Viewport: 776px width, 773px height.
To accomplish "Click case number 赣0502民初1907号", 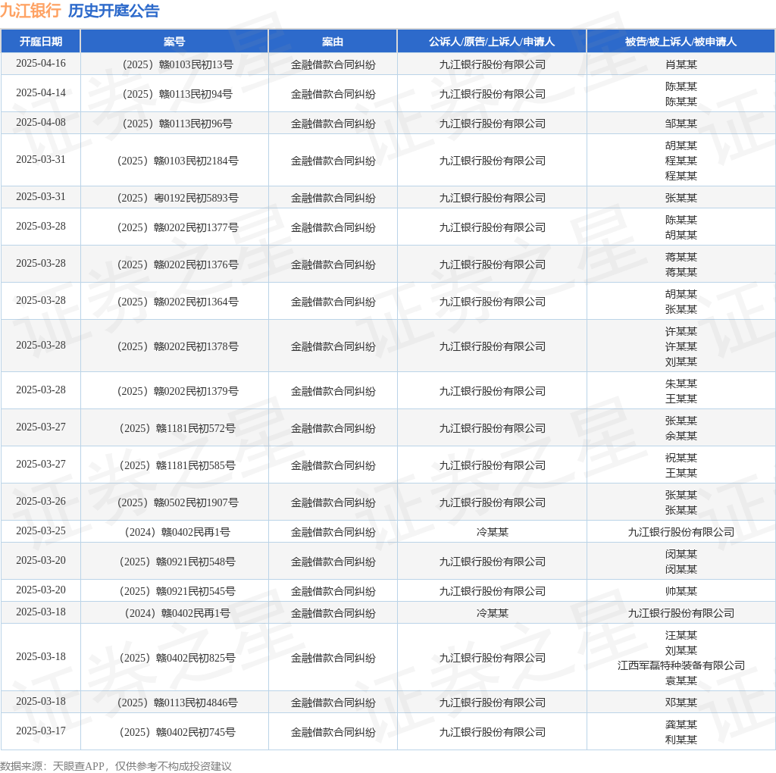I will click(x=177, y=502).
